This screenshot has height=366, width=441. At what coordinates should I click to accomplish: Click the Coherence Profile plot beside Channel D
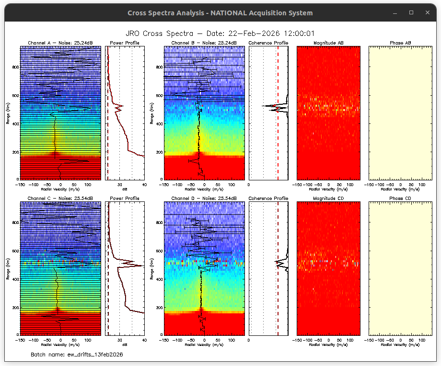tap(268, 268)
